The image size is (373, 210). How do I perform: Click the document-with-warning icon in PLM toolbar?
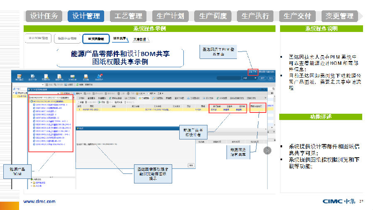pyautogui.click(x=46, y=77)
